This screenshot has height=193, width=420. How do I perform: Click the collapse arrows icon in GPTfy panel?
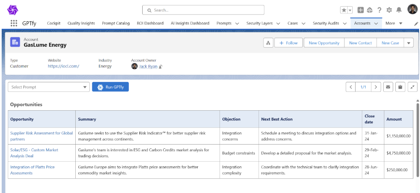[412, 87]
